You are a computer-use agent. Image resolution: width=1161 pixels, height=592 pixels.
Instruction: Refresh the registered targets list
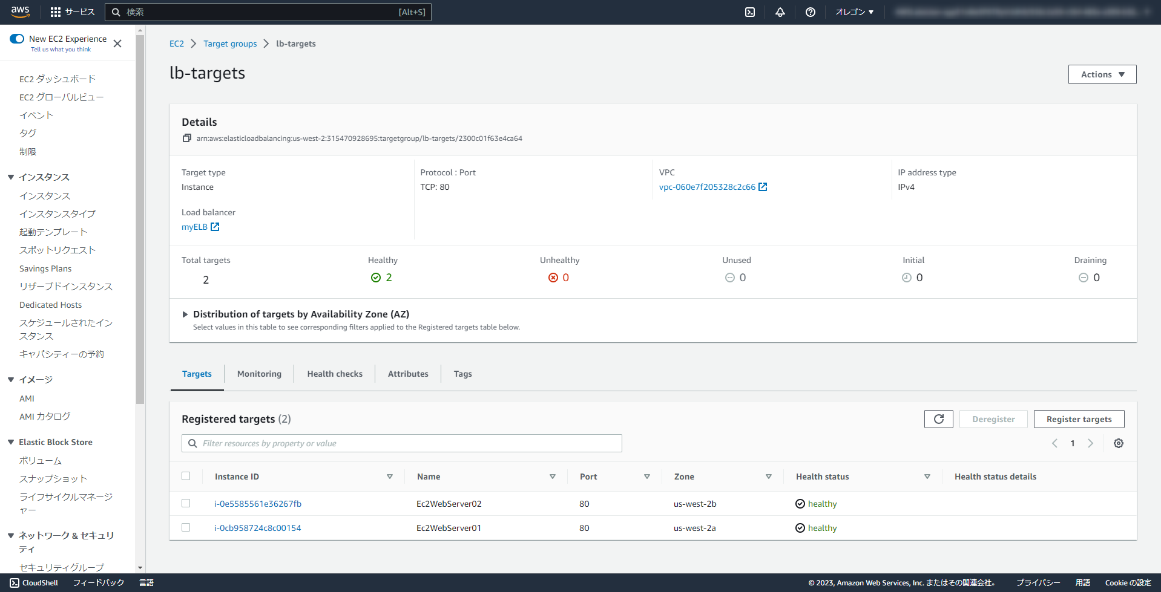[938, 418]
